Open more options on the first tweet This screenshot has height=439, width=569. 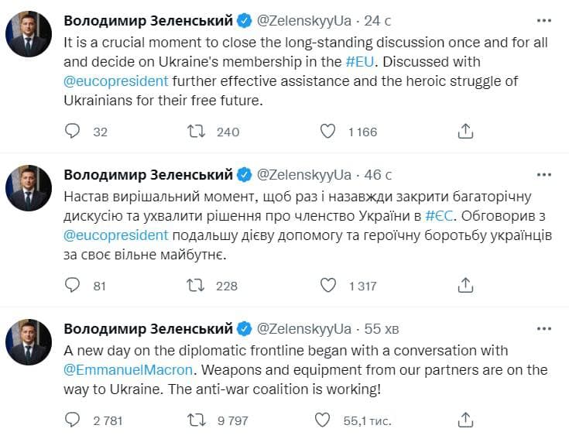click(x=545, y=19)
